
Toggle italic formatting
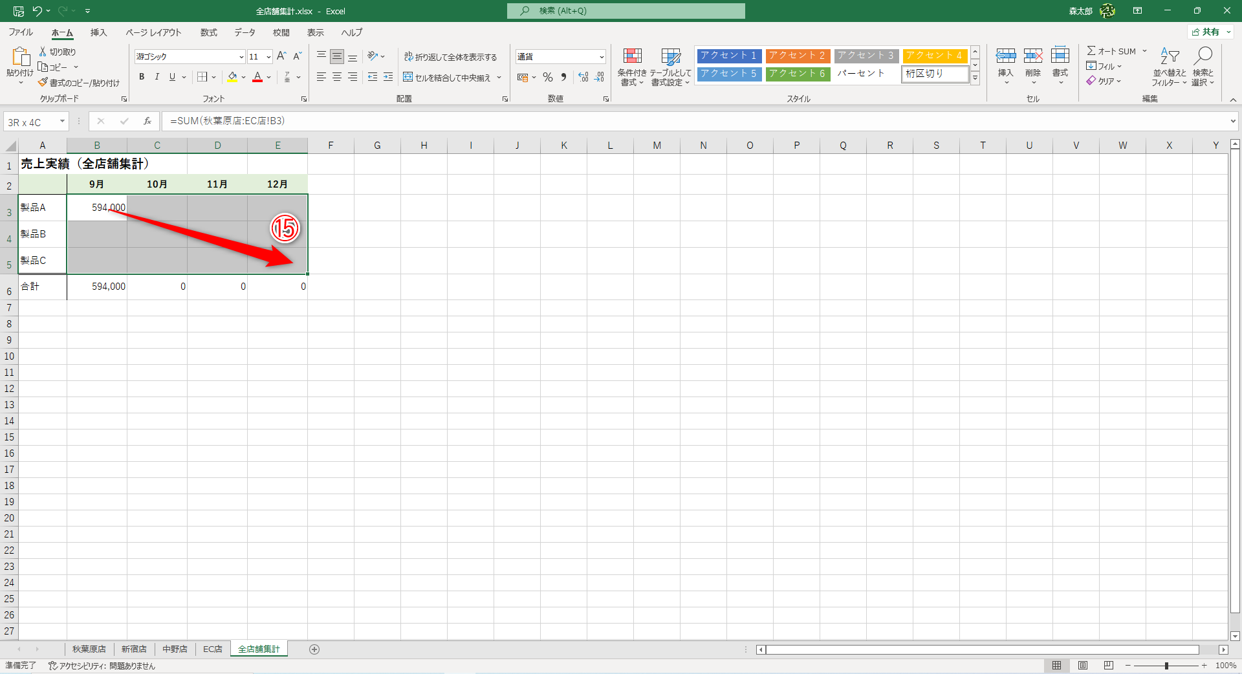157,77
